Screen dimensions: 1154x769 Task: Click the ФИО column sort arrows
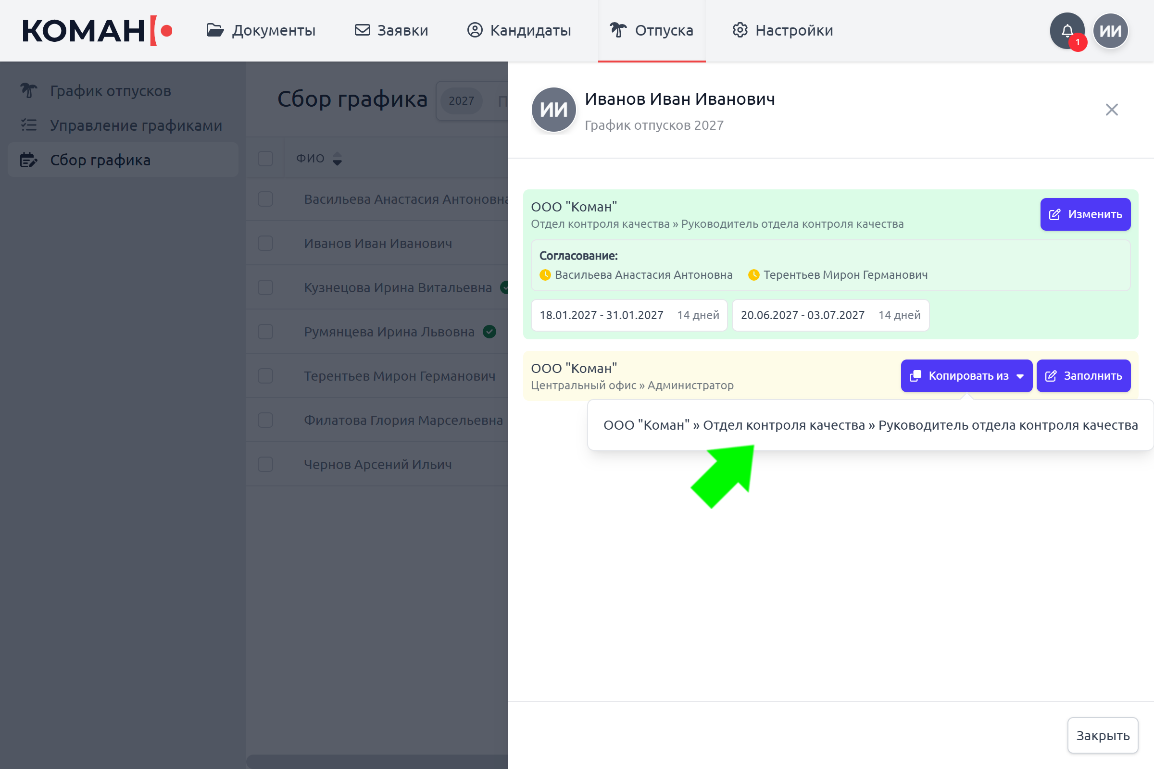point(337,159)
